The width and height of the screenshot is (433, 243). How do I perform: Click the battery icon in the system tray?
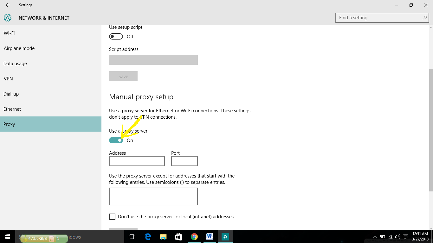pos(383,237)
